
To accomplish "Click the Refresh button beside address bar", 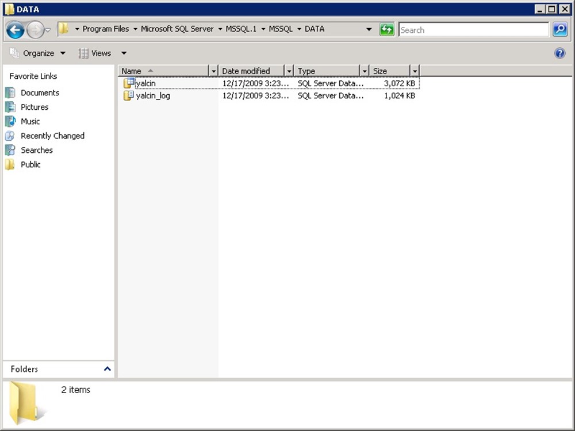I will coord(387,29).
